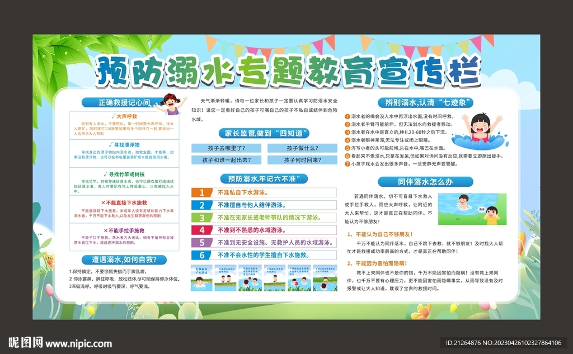573x354 pixels.
Task: Select the self-rescue line 2 仰泳露鼻
Action: pos(125,279)
